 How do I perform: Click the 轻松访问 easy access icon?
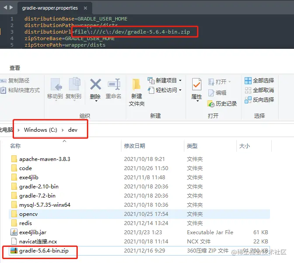[x=151, y=90]
